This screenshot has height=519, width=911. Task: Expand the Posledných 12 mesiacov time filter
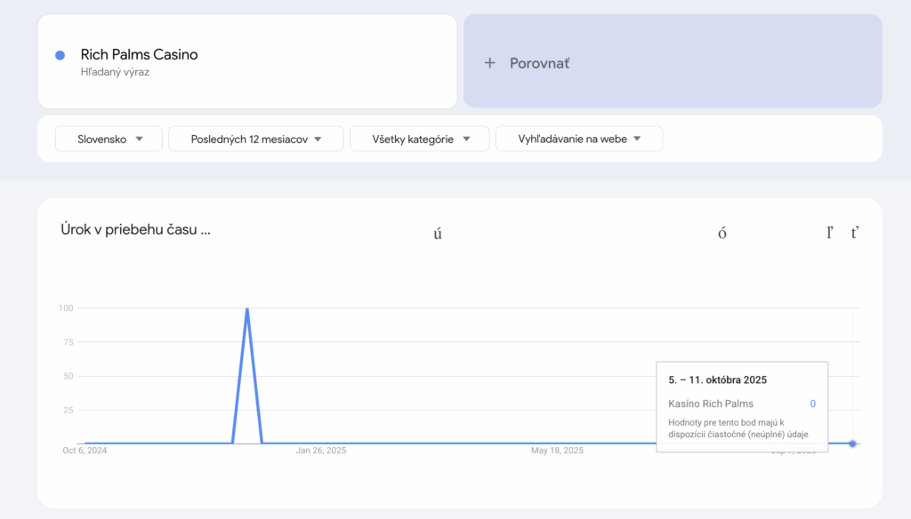click(254, 139)
